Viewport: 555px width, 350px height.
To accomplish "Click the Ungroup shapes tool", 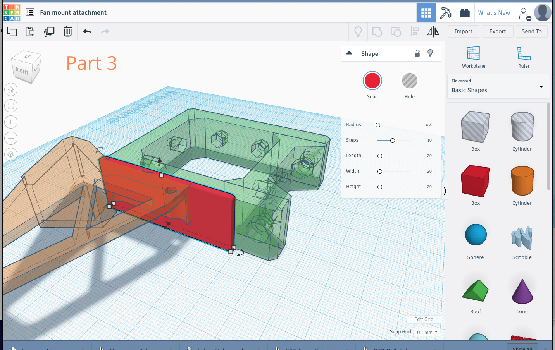I will (396, 31).
